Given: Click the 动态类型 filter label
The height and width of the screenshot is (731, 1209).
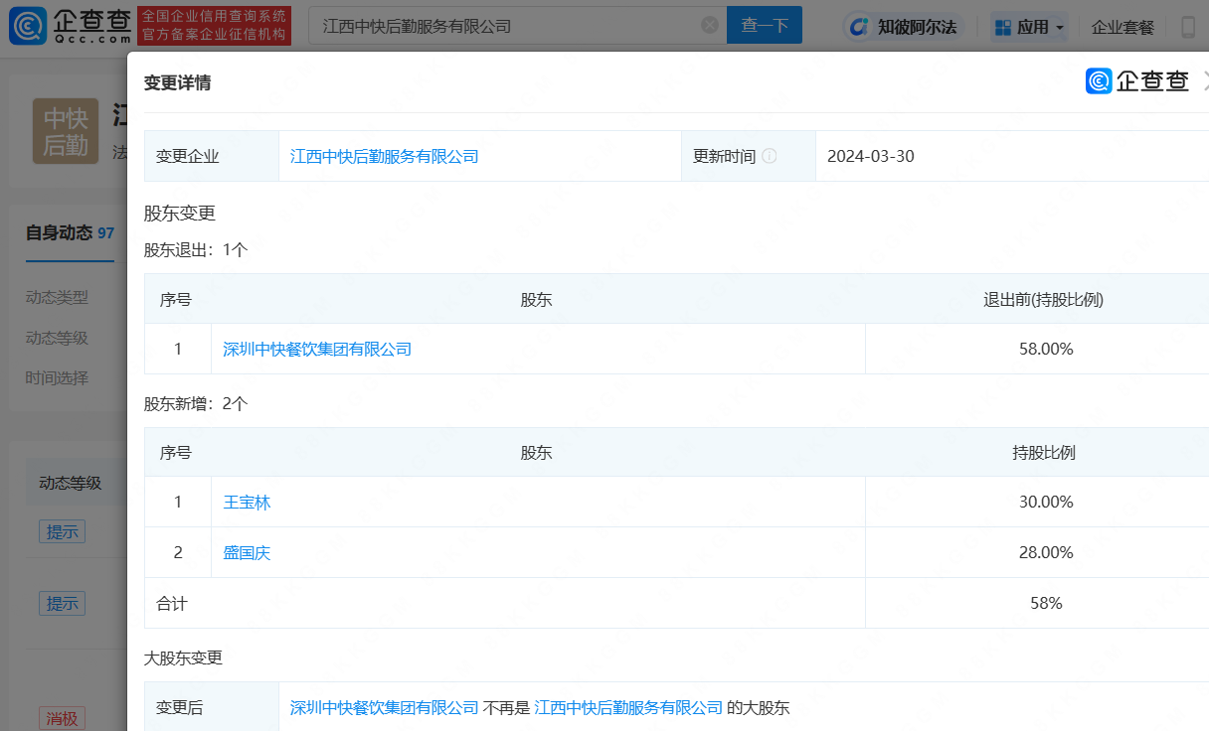Looking at the screenshot, I should (x=57, y=297).
